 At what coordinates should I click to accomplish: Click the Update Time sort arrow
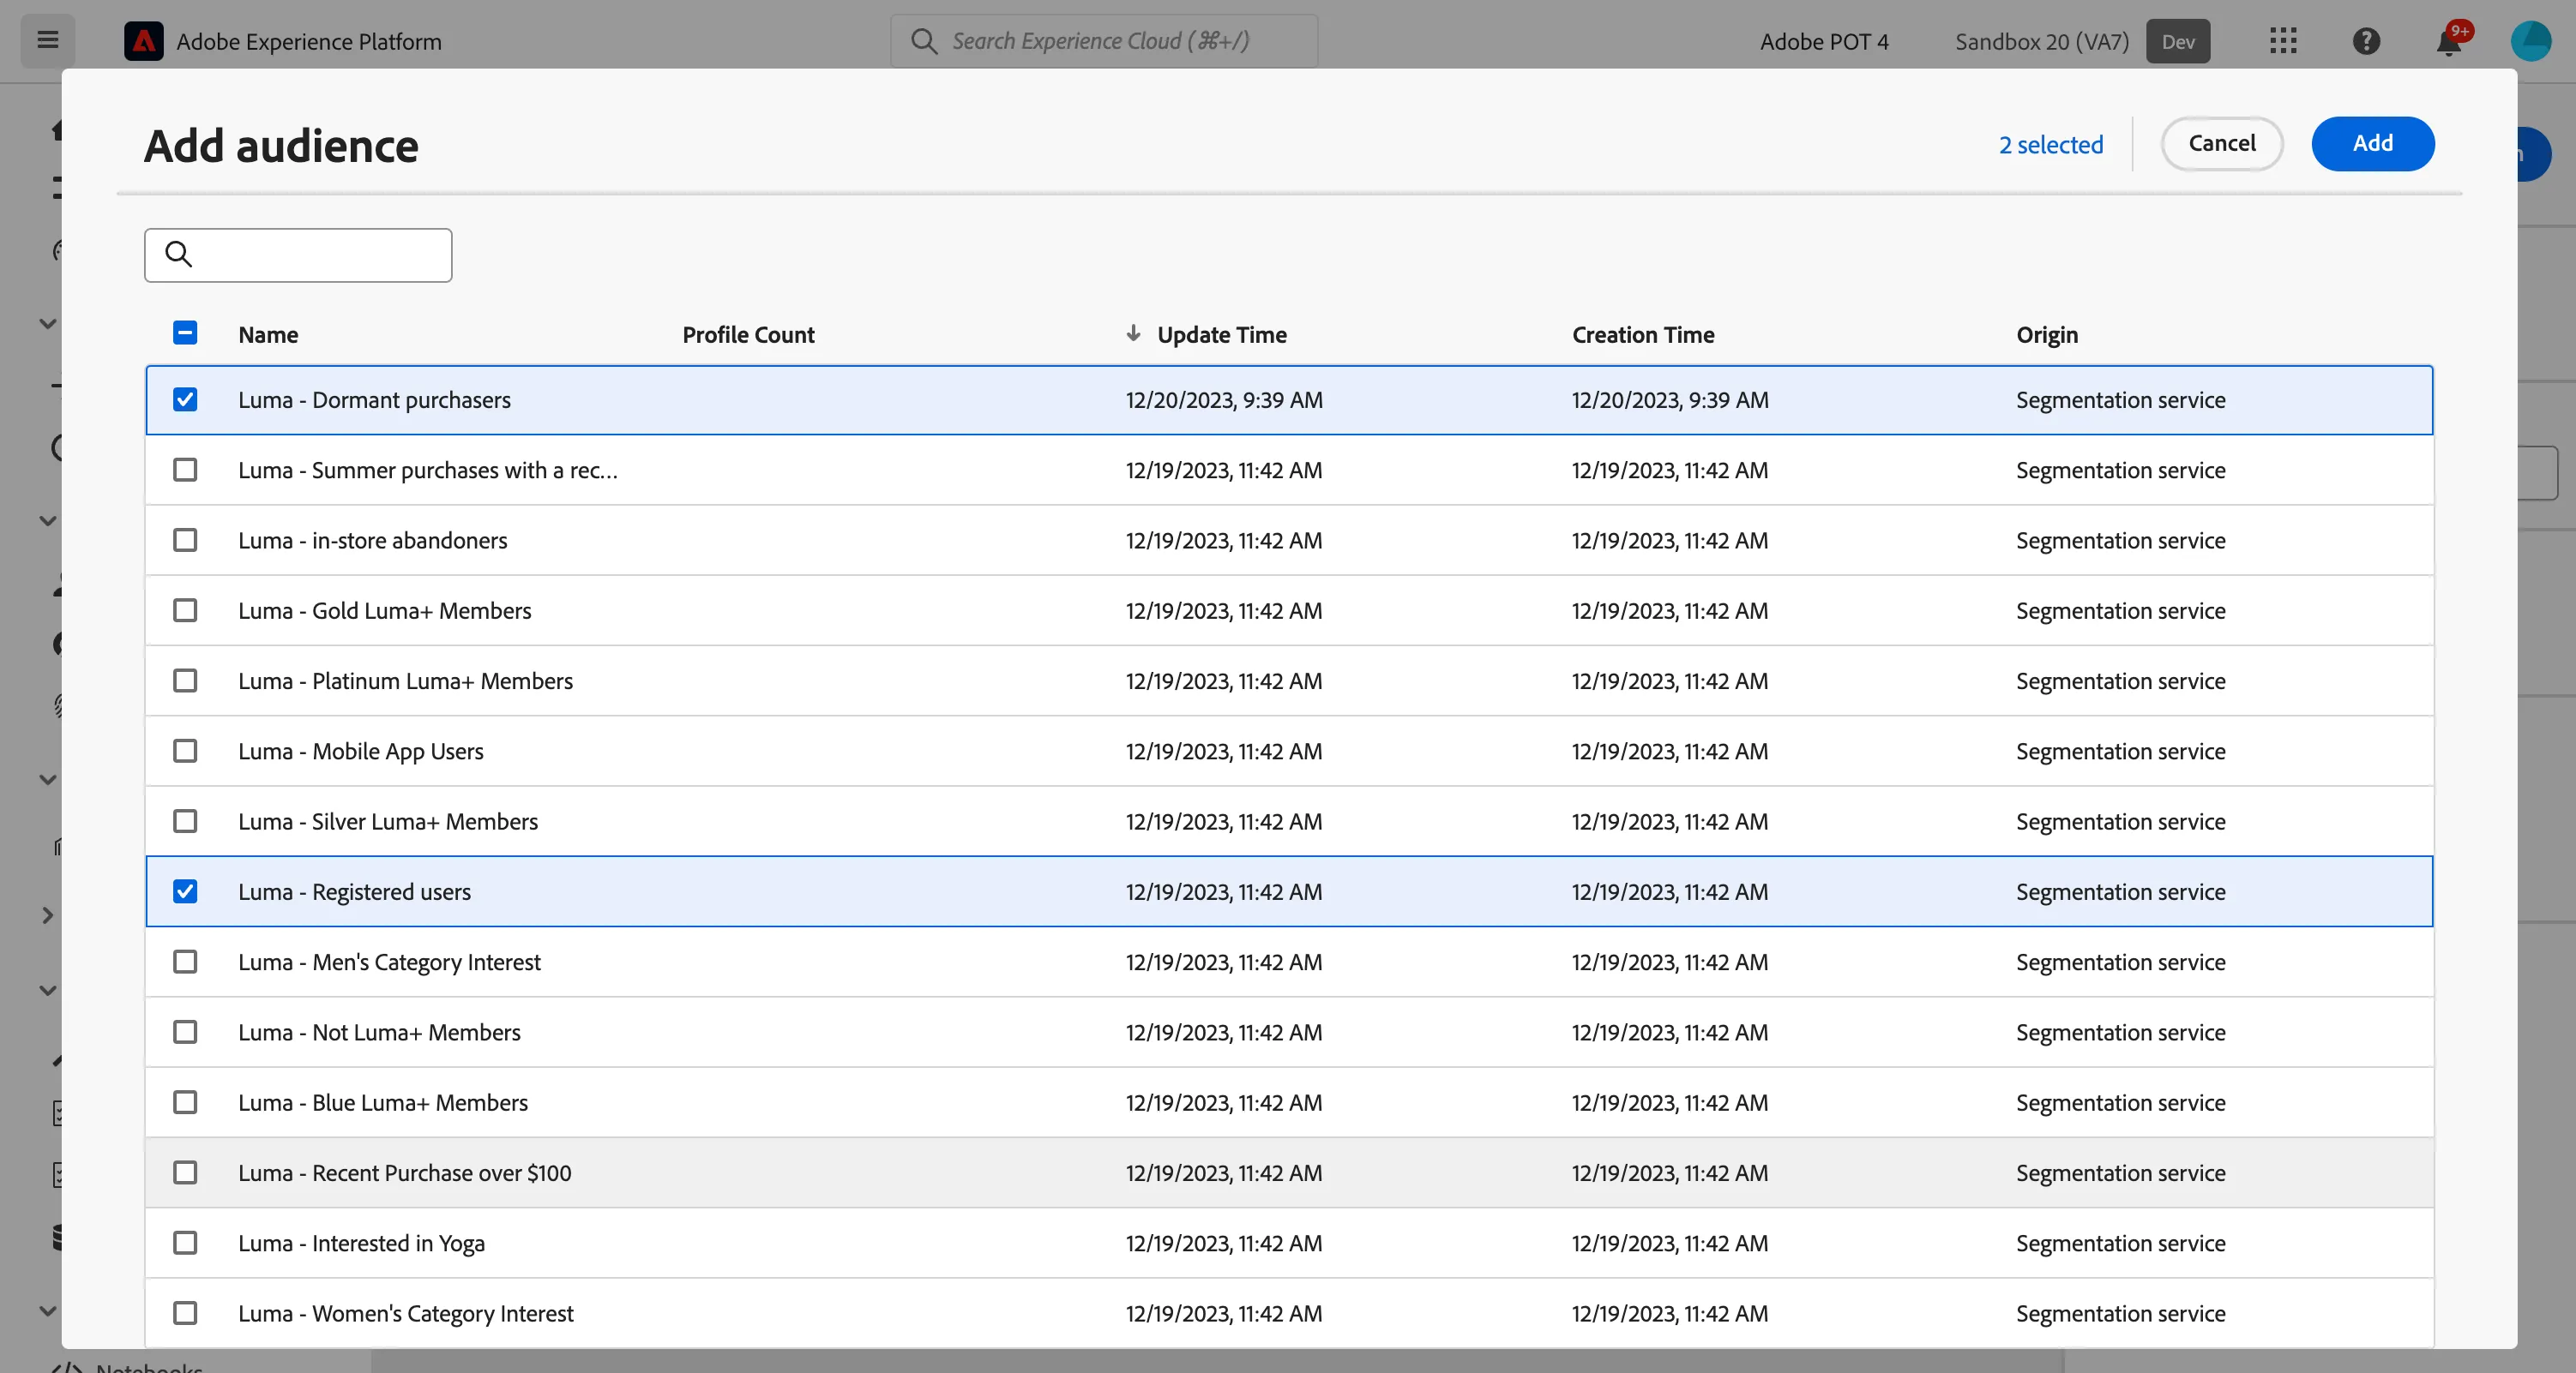click(1133, 333)
